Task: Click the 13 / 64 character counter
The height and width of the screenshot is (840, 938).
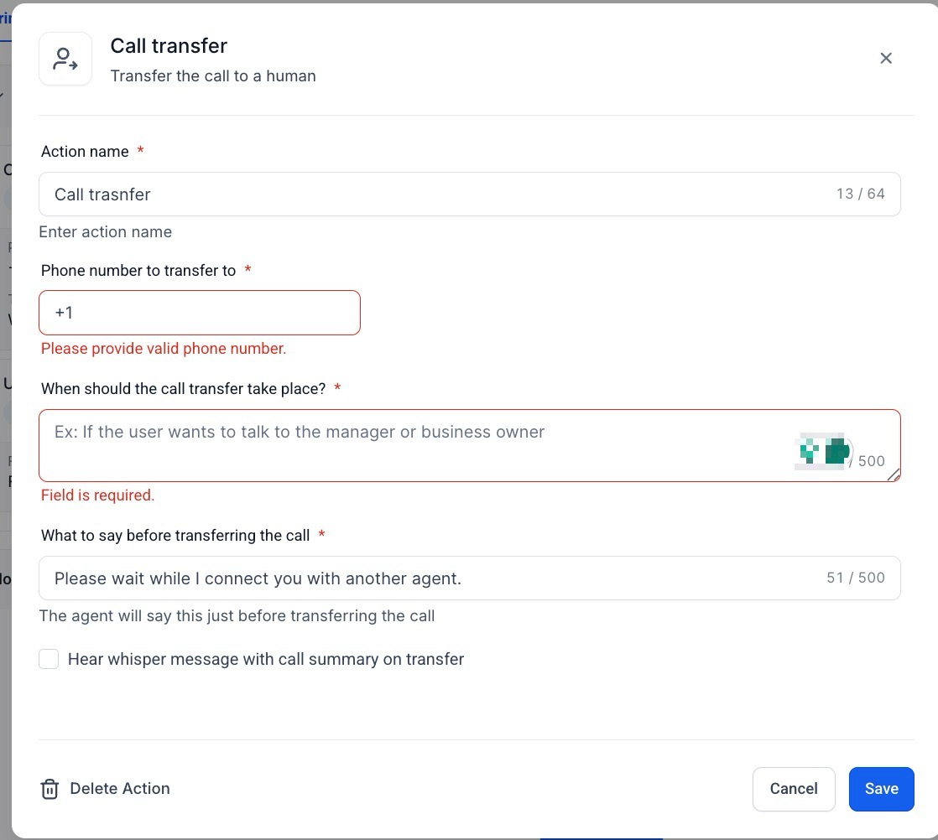Action: pyautogui.click(x=860, y=194)
